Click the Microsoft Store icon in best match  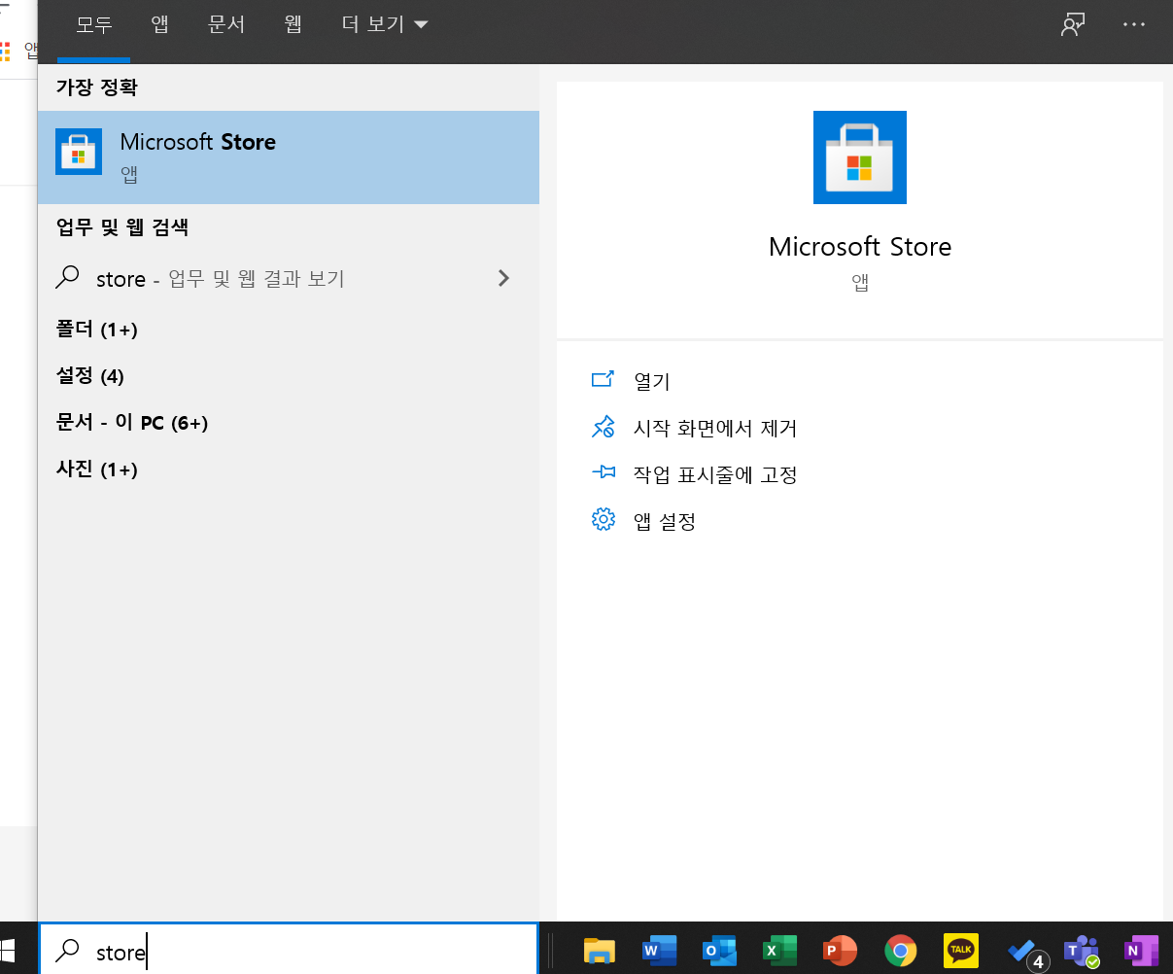click(79, 152)
